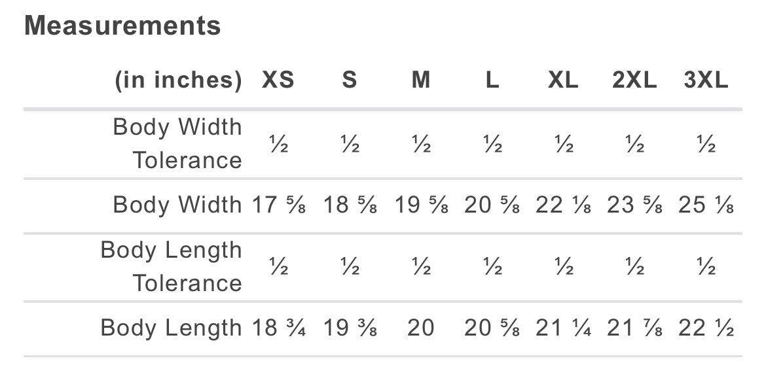Click the XL body width value 22 ⅛
Viewport: 766px width, 382px height.
coord(564,205)
